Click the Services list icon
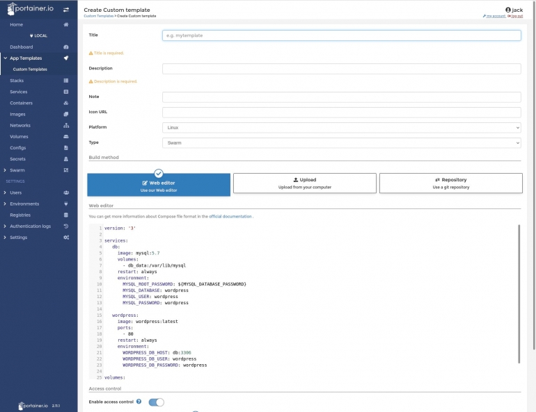Screen dimensions: 536x412 pyautogui.click(x=66, y=92)
